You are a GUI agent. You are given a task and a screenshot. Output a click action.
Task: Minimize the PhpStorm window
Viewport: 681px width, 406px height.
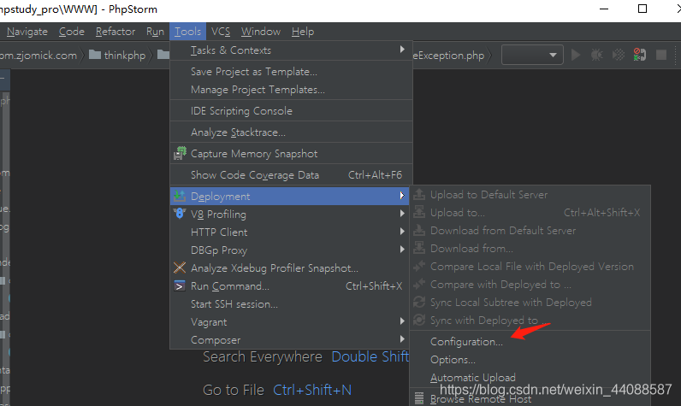(x=604, y=9)
